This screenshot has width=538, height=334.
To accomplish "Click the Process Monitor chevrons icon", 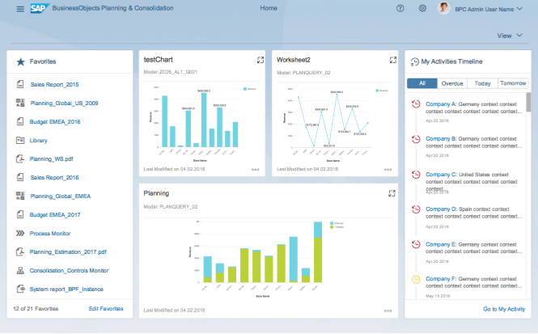I will tap(20, 233).
